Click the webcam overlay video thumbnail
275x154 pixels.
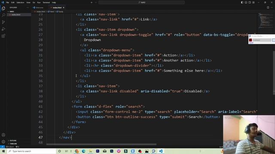pos(249,134)
